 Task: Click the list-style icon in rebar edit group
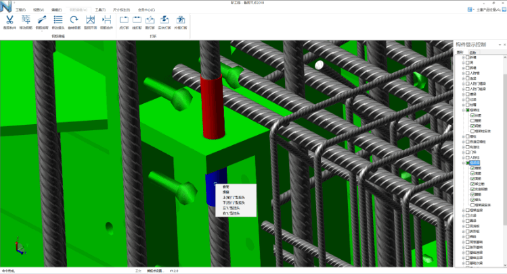click(58, 21)
